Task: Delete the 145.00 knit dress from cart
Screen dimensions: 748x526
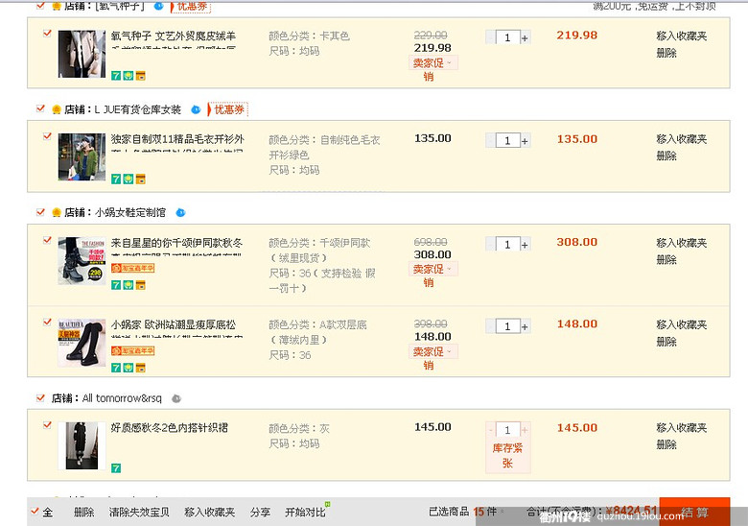Action: (x=666, y=444)
